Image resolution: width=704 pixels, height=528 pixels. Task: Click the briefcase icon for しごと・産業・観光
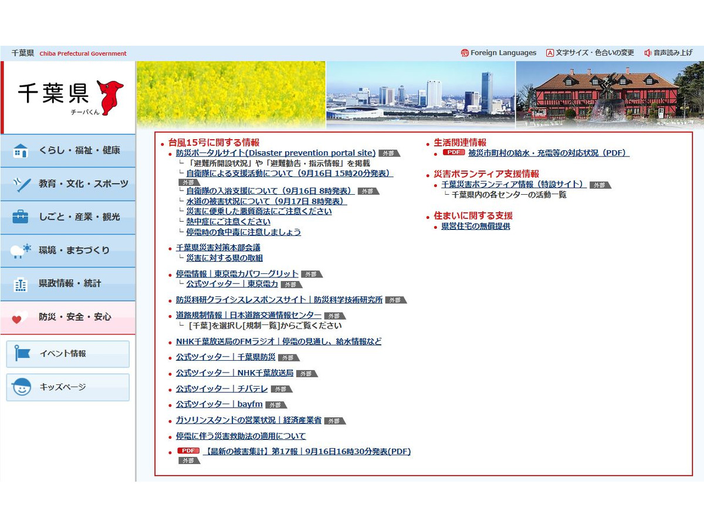20,217
